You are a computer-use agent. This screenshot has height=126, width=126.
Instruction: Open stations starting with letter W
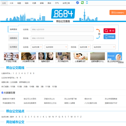(x=71, y=117)
